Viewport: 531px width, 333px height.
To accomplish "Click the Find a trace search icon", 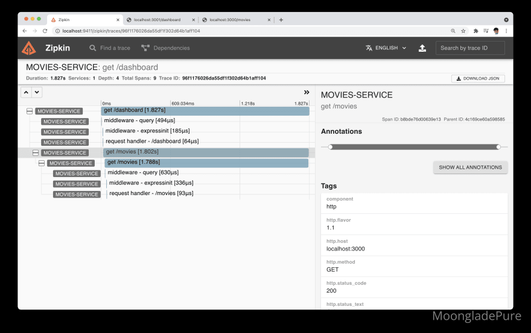I will coord(93,48).
